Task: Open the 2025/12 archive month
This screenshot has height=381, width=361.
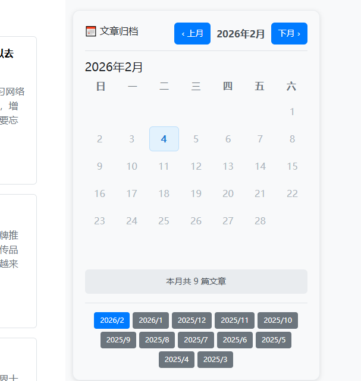Action: tap(192, 320)
